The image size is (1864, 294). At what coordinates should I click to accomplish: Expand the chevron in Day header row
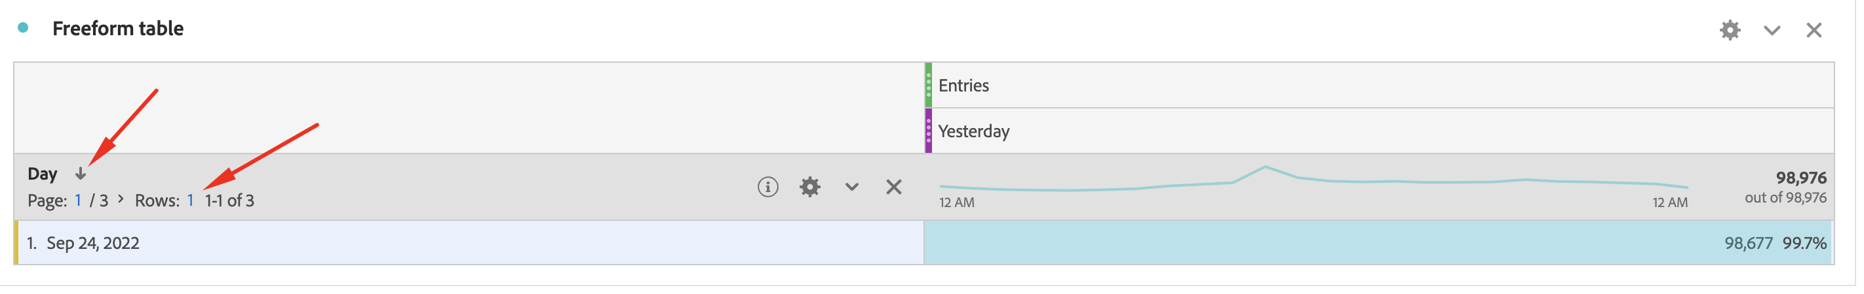(x=851, y=188)
